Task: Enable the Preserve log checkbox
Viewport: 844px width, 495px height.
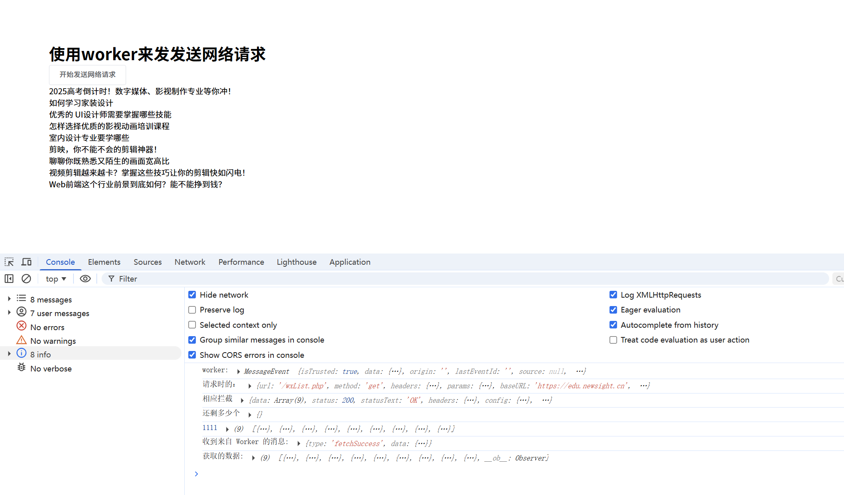Action: pos(192,310)
